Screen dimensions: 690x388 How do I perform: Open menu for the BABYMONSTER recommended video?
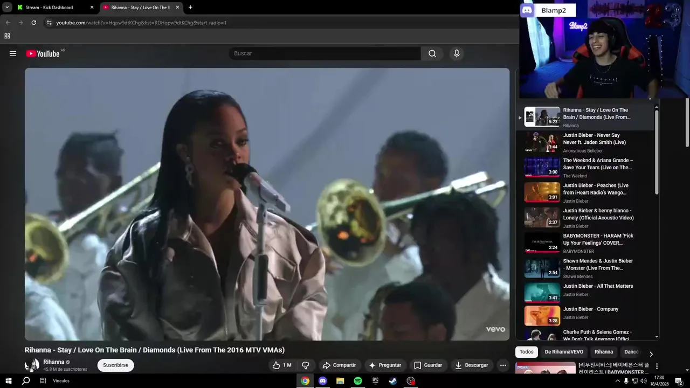point(657,366)
